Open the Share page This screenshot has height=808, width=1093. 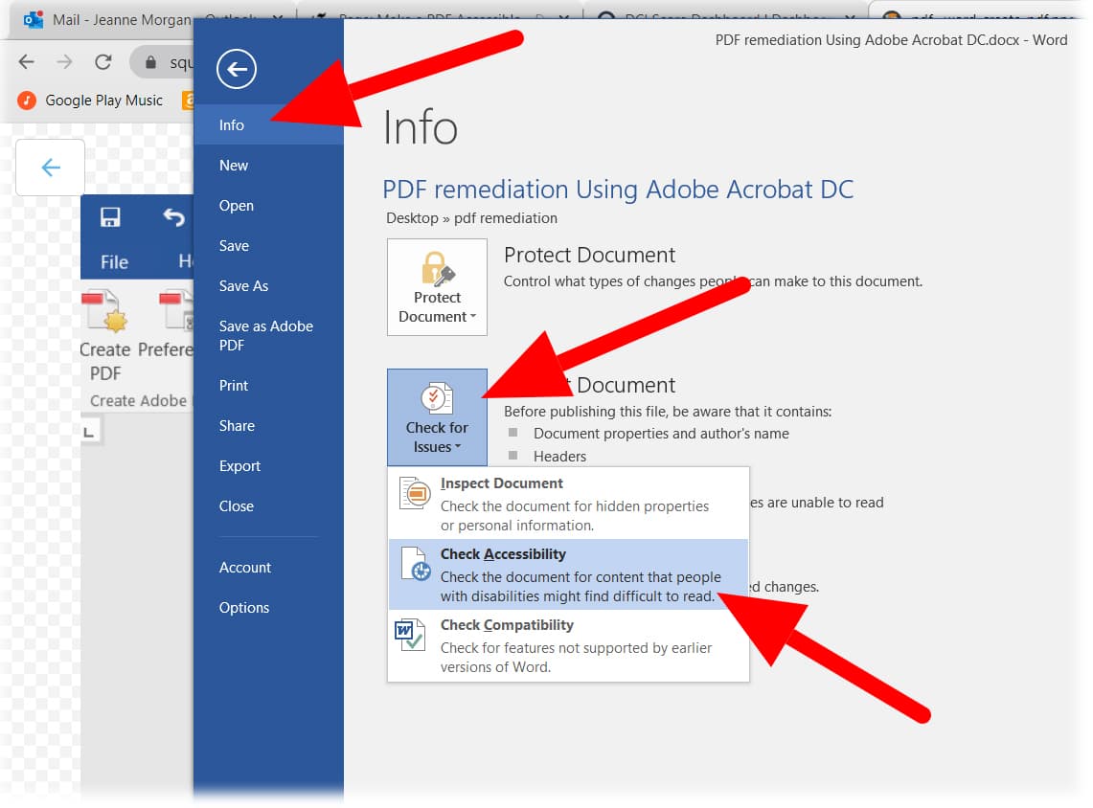(268, 426)
